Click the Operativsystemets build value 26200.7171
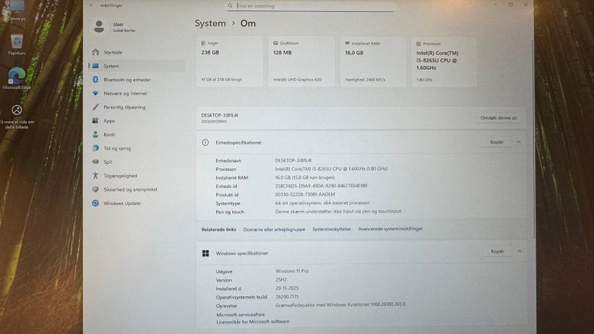The image size is (594, 334). pos(286,296)
